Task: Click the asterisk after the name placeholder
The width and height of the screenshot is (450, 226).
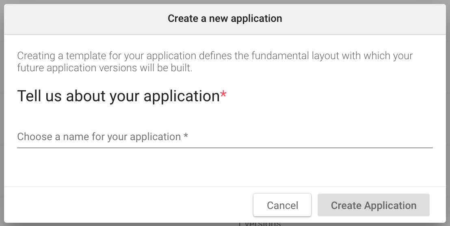Action: point(186,136)
